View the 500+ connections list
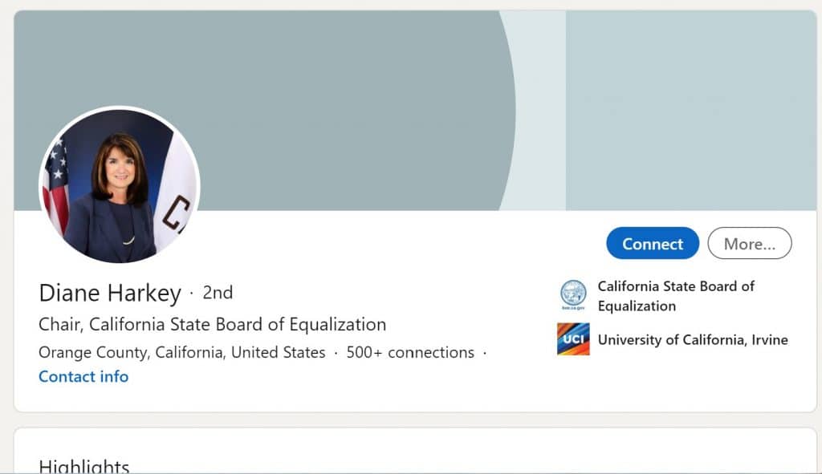The image size is (822, 474). click(x=410, y=352)
